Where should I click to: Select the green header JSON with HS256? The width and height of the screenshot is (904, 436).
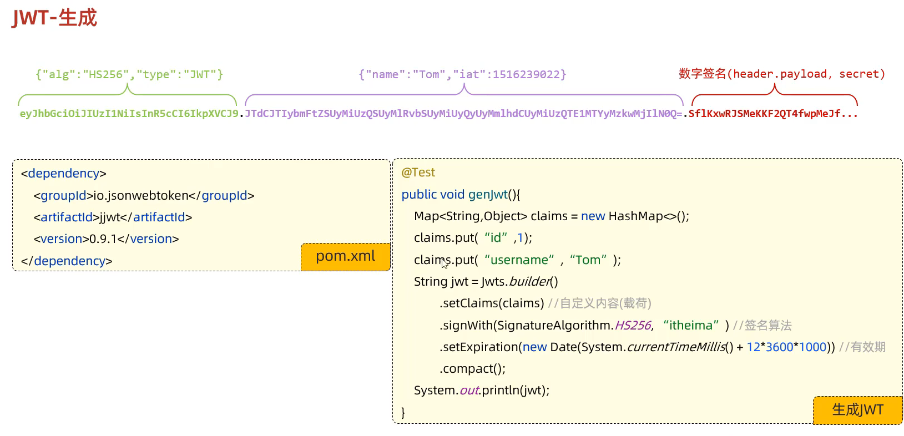point(129,74)
